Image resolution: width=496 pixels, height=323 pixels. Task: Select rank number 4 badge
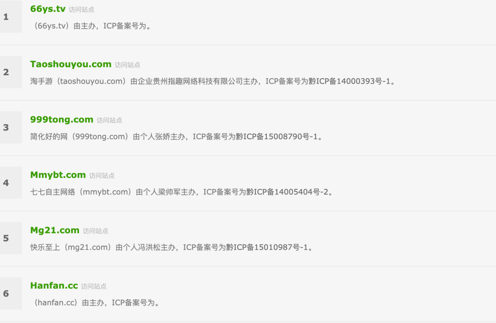[x=11, y=183]
